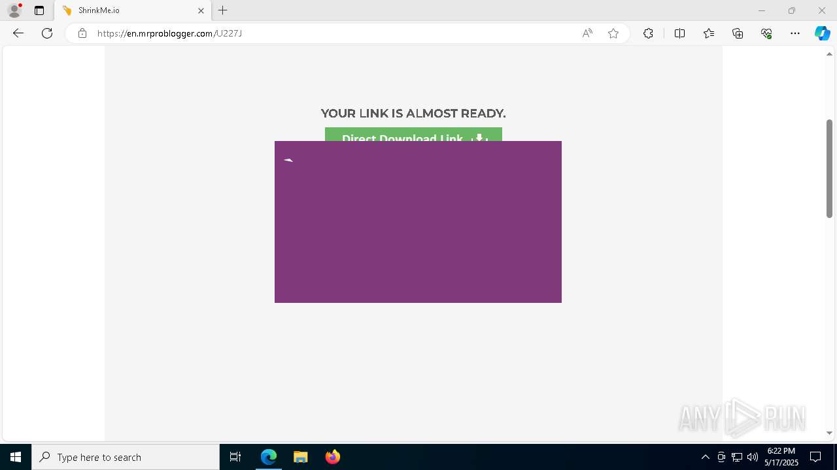Open the Windows Start menu
This screenshot has height=470, width=837.
(16, 457)
